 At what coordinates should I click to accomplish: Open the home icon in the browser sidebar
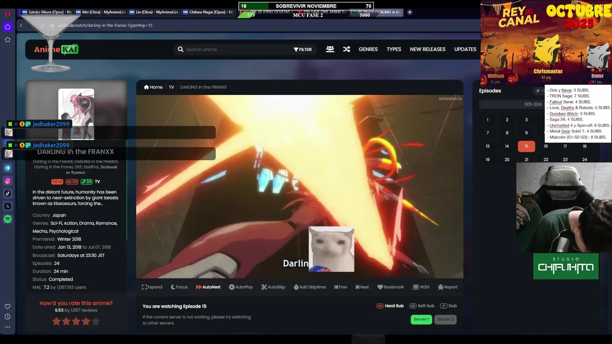8,27
